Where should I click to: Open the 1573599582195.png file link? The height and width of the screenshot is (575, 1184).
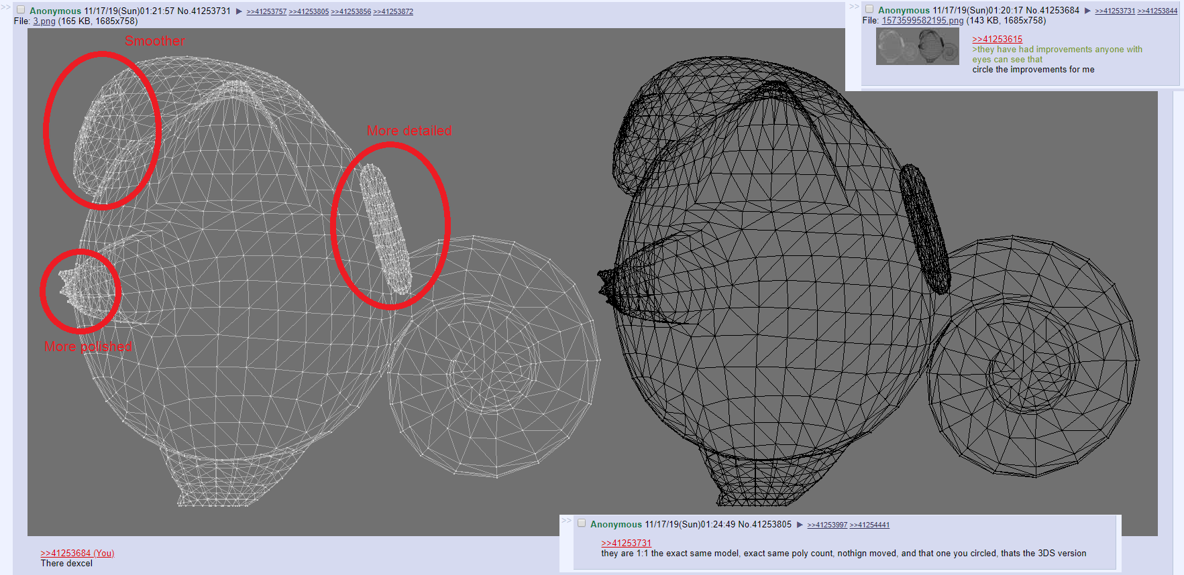tap(922, 21)
